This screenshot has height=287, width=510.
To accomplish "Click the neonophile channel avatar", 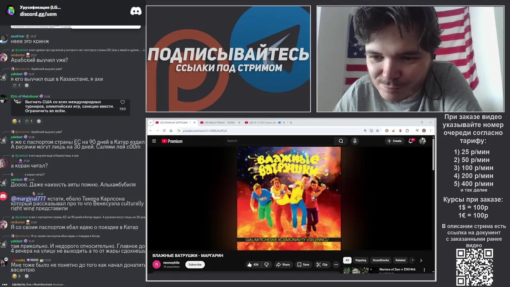I will click(157, 264).
